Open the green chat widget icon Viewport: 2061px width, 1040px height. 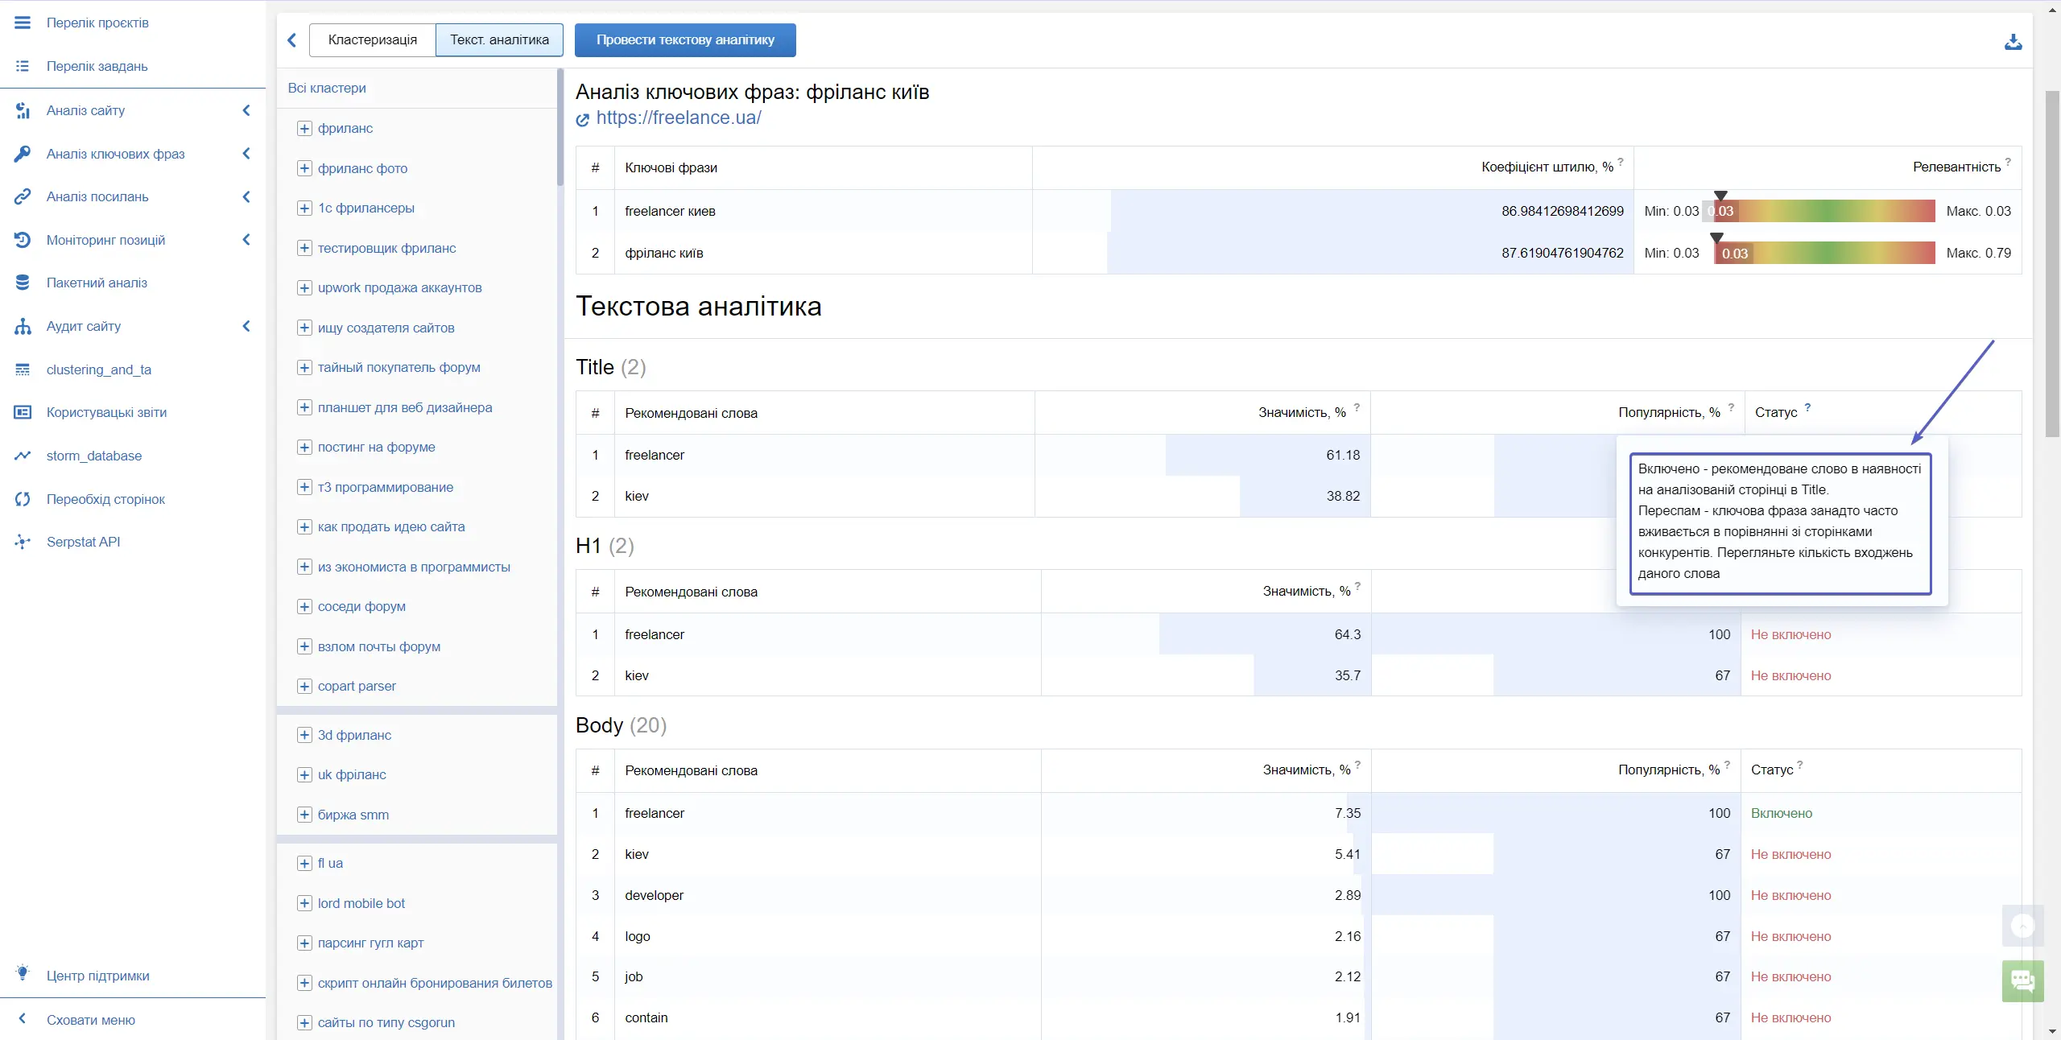click(2022, 980)
